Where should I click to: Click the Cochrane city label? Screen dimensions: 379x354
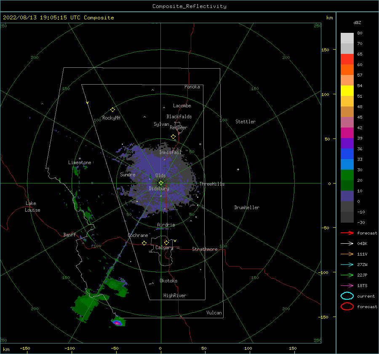pyautogui.click(x=138, y=235)
